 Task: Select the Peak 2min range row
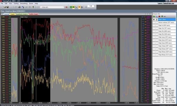(x=167, y=40)
